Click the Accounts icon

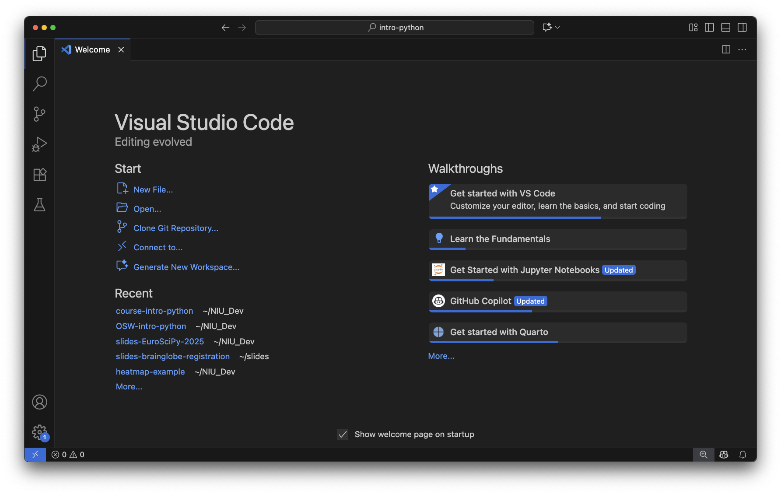coord(39,402)
